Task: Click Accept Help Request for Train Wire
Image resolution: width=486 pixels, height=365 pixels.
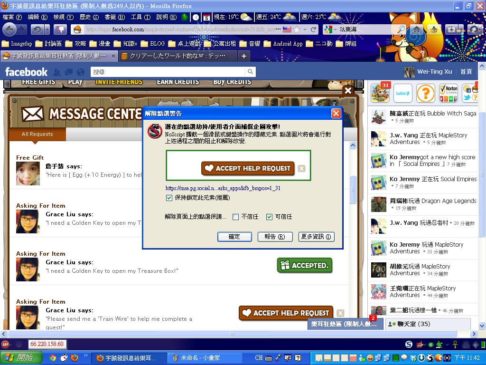Action: click(286, 313)
